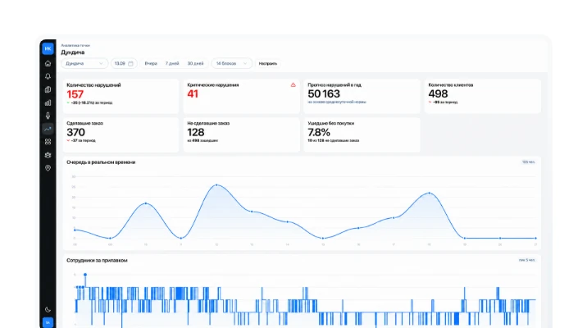Open the bar chart icon in sidebar
The width and height of the screenshot is (587, 328).
click(48, 102)
